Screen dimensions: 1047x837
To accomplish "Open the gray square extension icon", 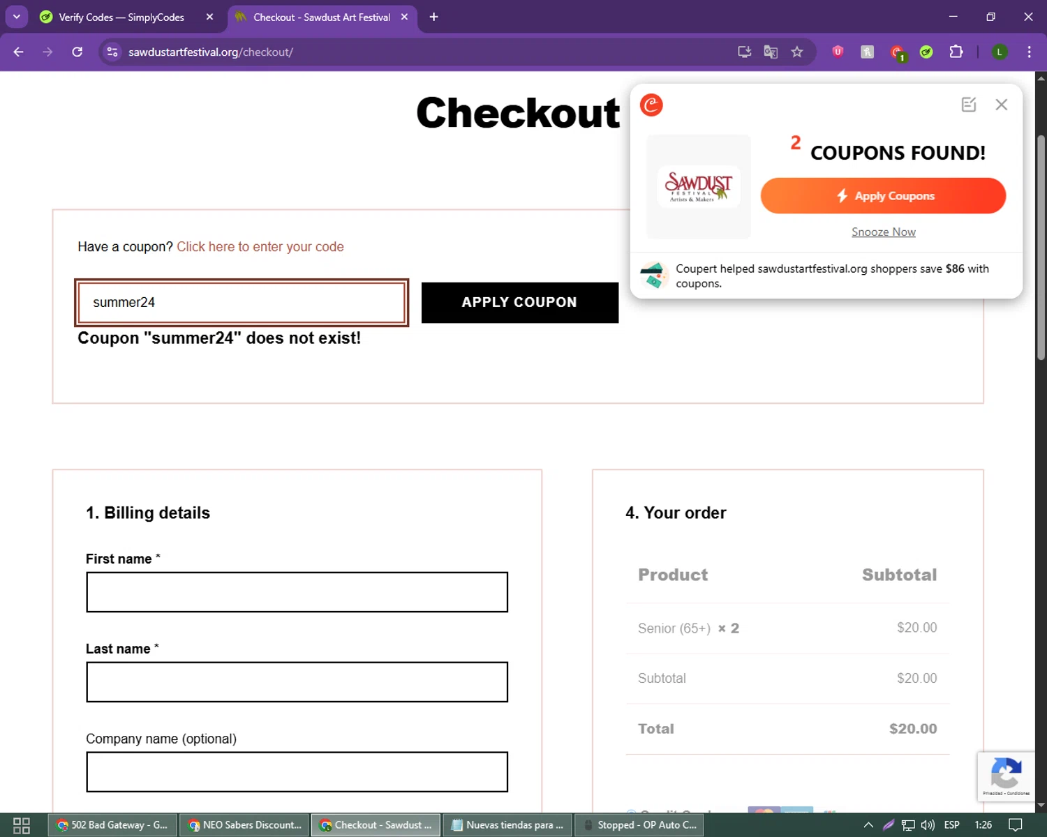I will 867,52.
